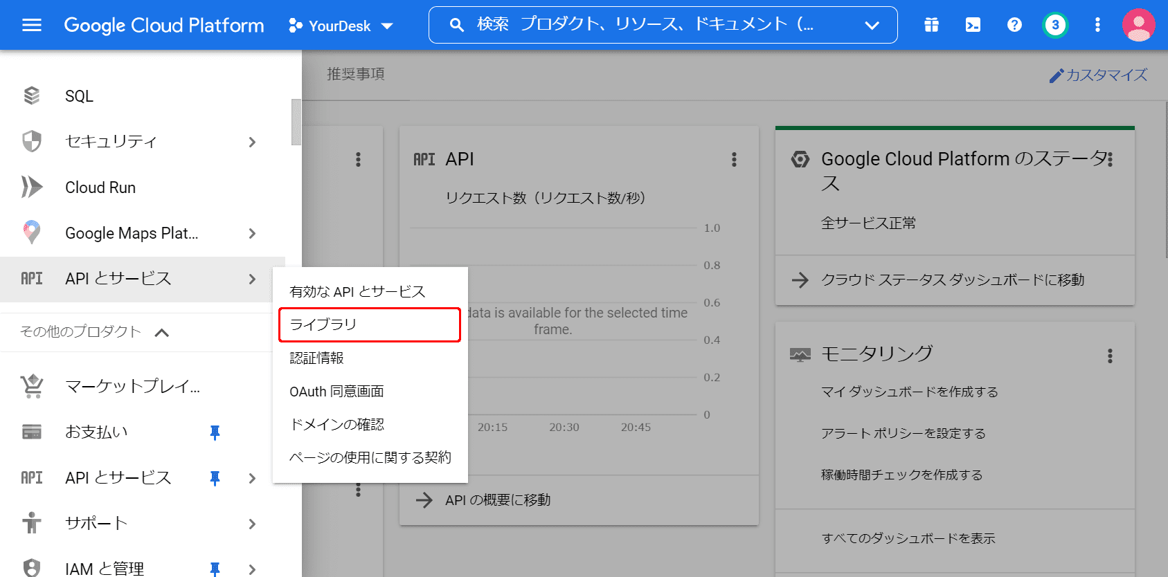Open the help question mark icon
1168x577 pixels.
[x=1014, y=26]
